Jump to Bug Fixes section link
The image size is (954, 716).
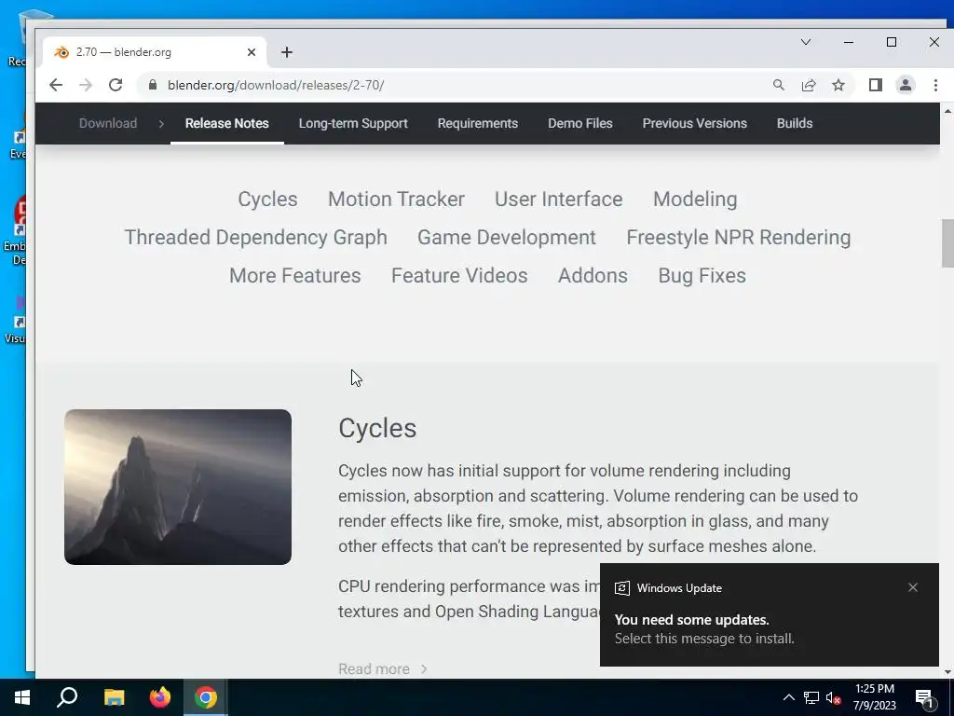(x=702, y=276)
